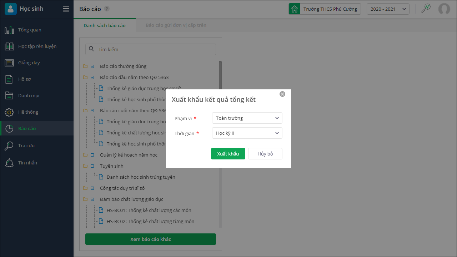The width and height of the screenshot is (457, 257).
Task: Open the Thời gian dropdown
Action: coord(247,133)
